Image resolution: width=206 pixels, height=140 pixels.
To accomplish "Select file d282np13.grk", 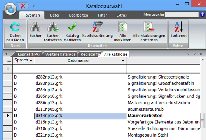I will coord(49,77).
